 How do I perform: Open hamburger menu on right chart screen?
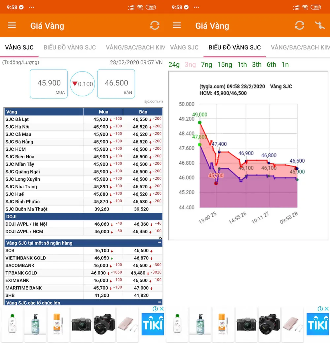[177, 25]
